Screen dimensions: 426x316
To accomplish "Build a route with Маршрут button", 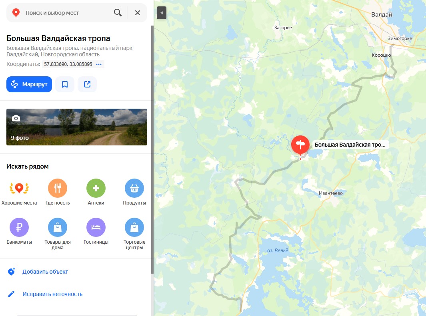I will pyautogui.click(x=29, y=84).
